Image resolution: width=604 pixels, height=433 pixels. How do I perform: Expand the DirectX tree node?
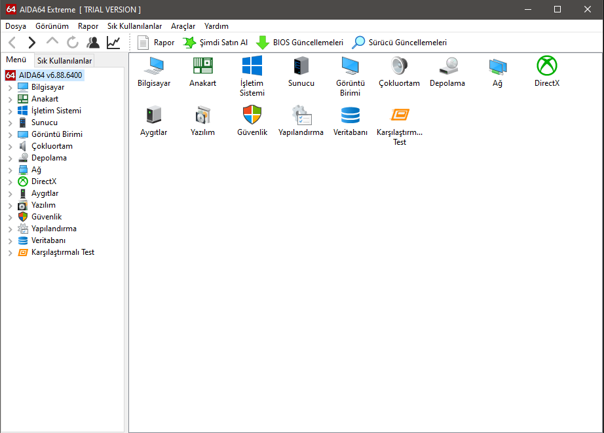pos(10,182)
